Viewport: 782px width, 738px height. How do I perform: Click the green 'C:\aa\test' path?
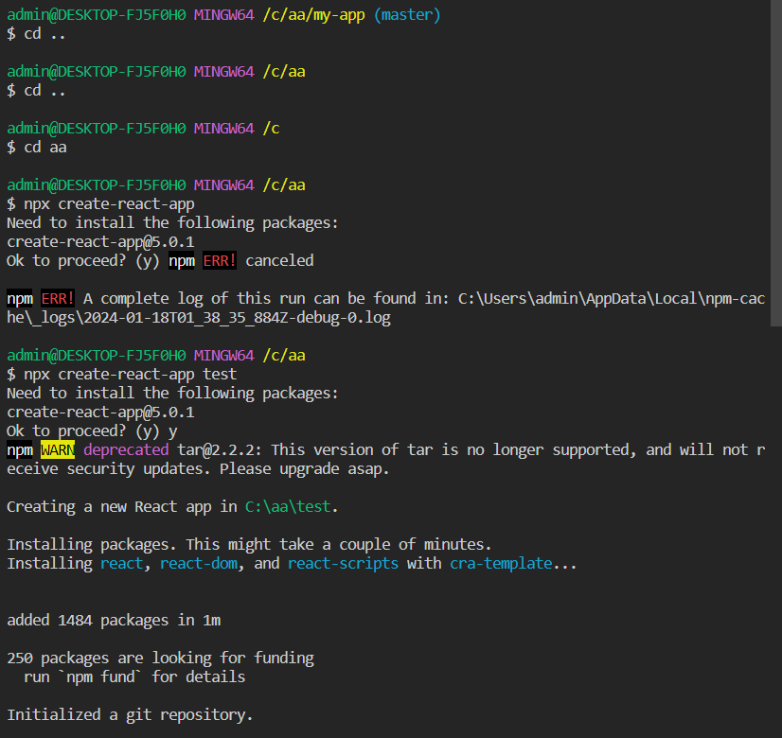(288, 507)
